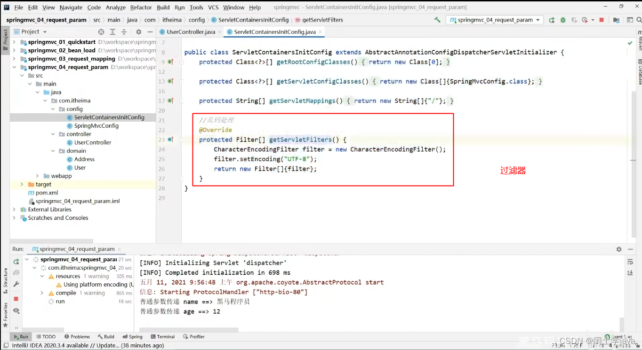Open Project panel settings gear
The image size is (642, 350).
(138, 31)
